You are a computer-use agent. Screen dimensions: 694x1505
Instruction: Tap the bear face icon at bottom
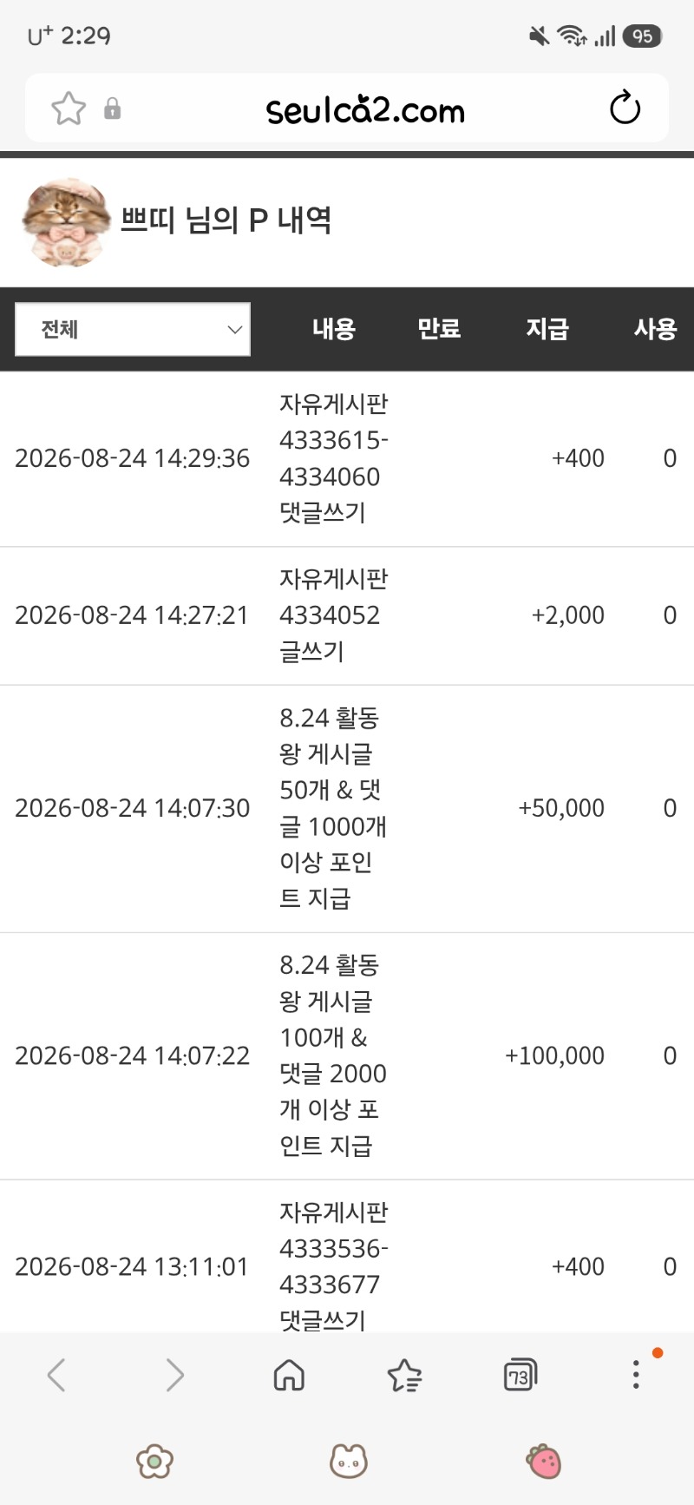349,1462
